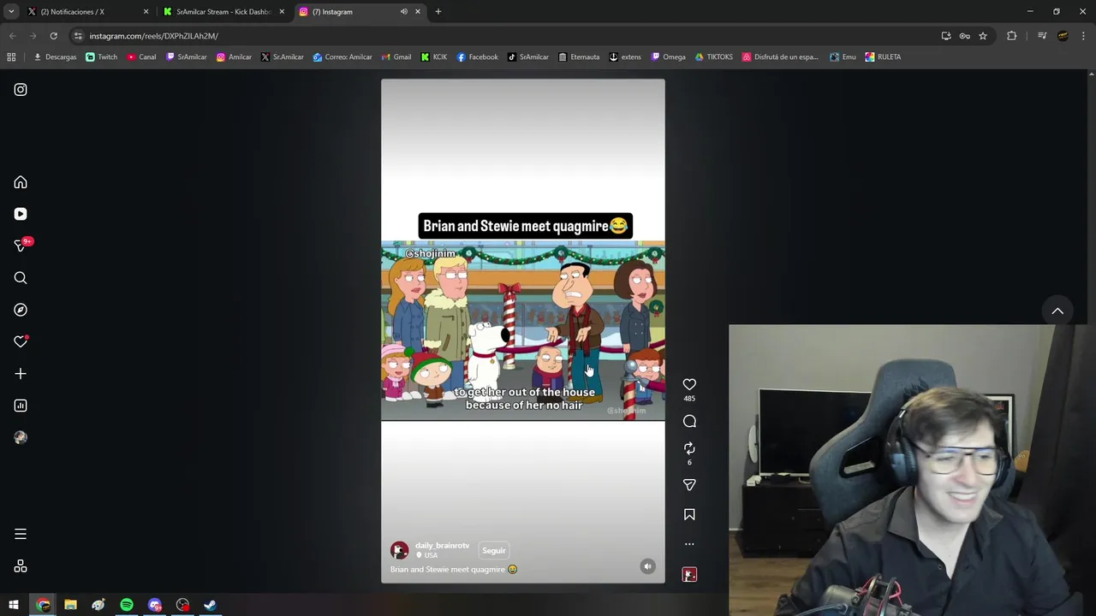1096x616 pixels.
Task: Click the Instagram logo in the sidebar
Action: (21, 90)
